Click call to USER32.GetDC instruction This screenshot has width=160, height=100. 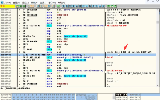pyautogui.click(x=70, y=57)
